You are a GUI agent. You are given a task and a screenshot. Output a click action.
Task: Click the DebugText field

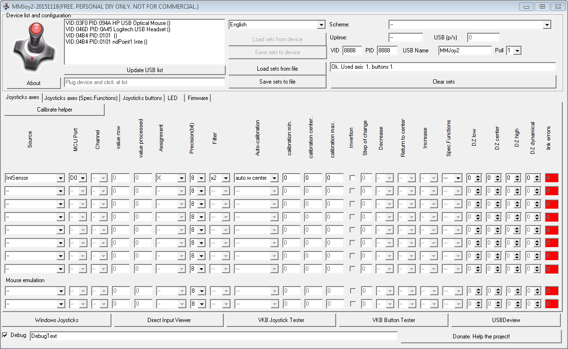click(x=213, y=337)
